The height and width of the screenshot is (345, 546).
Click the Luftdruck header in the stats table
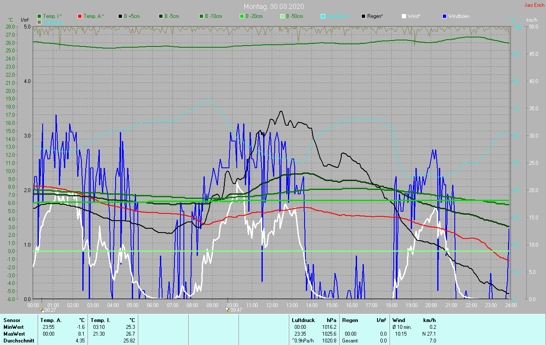coord(302,320)
